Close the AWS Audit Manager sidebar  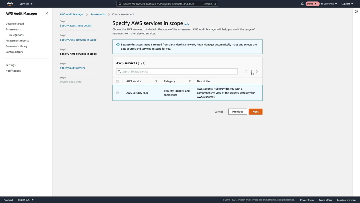[x=47, y=14]
